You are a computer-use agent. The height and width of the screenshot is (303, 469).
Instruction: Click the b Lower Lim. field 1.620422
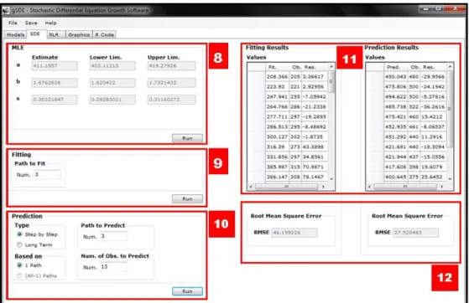pyautogui.click(x=112, y=83)
